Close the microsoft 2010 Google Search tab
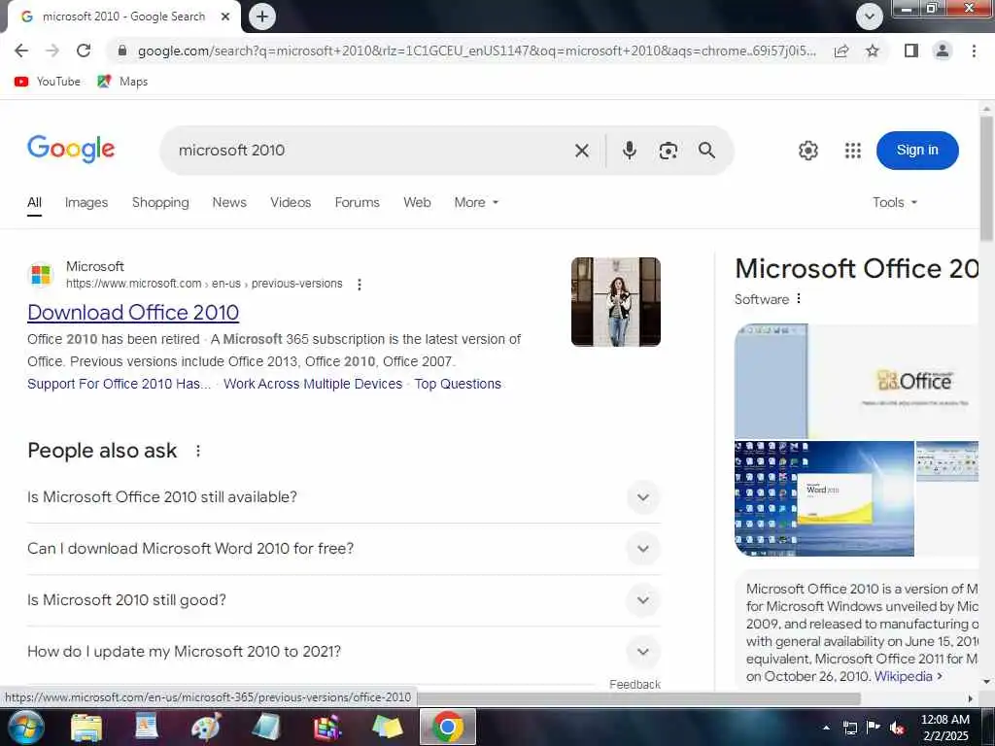 pyautogui.click(x=225, y=17)
